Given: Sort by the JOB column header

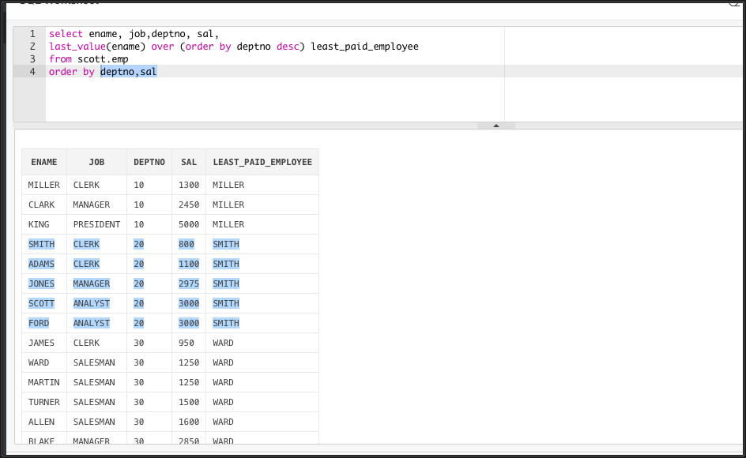Looking at the screenshot, I should [x=96, y=162].
